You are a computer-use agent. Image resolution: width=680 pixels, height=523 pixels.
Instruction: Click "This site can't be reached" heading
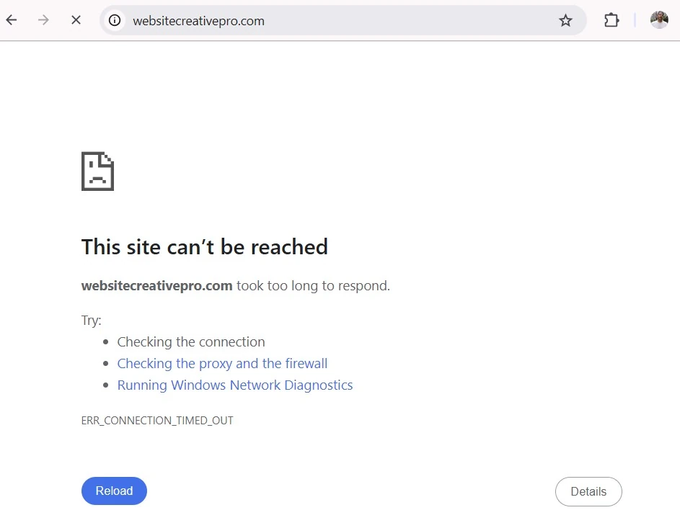(205, 247)
